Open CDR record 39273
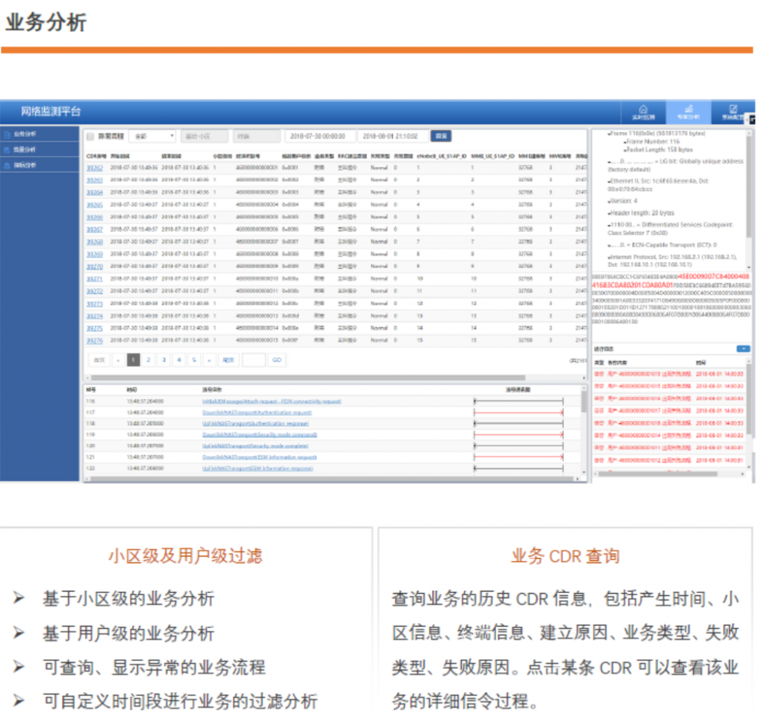 pyautogui.click(x=95, y=304)
